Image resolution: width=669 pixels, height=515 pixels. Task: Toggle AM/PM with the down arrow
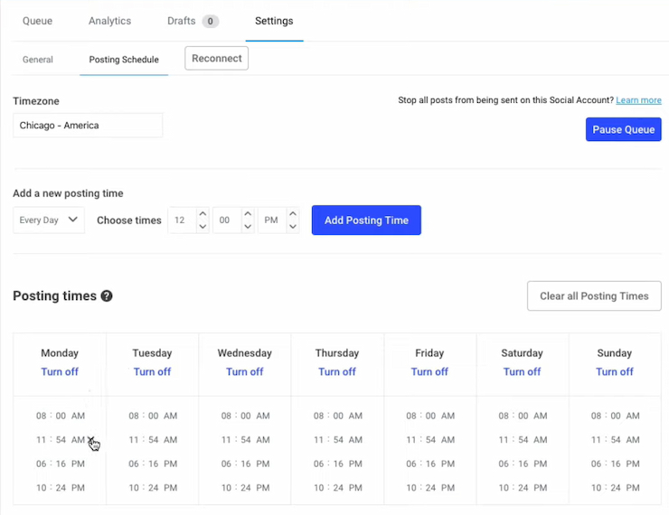pos(293,227)
